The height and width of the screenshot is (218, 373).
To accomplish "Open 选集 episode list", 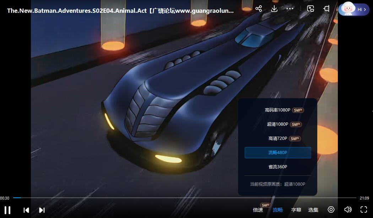I will (x=313, y=210).
